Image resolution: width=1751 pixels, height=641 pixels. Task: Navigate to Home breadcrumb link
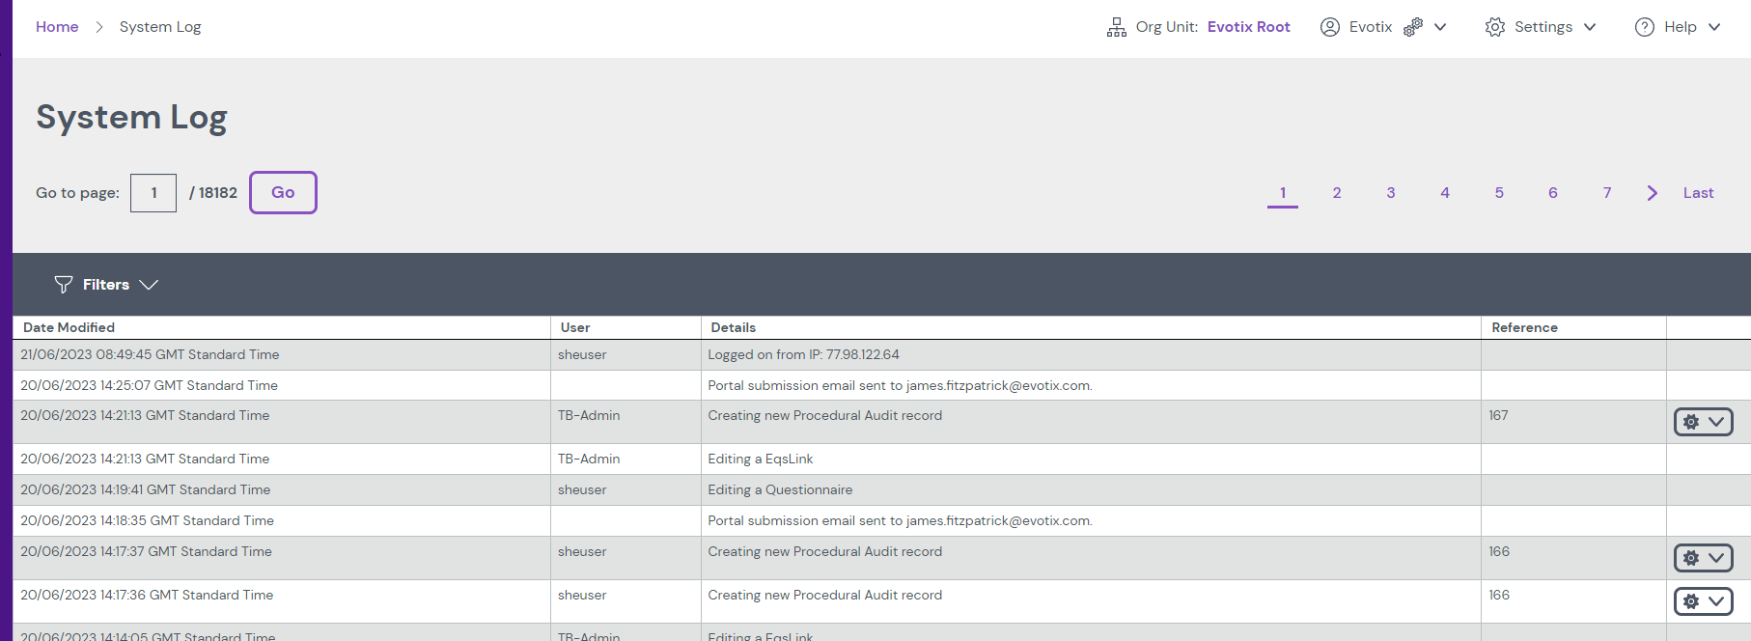click(x=57, y=27)
